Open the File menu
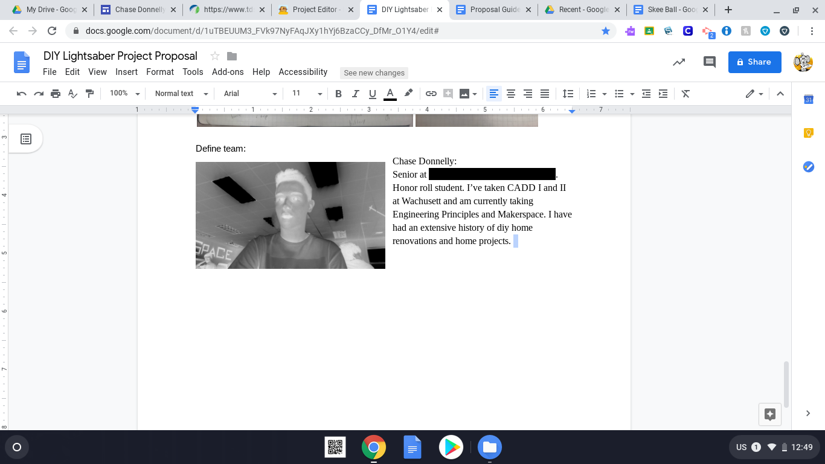825x464 pixels. coord(50,72)
